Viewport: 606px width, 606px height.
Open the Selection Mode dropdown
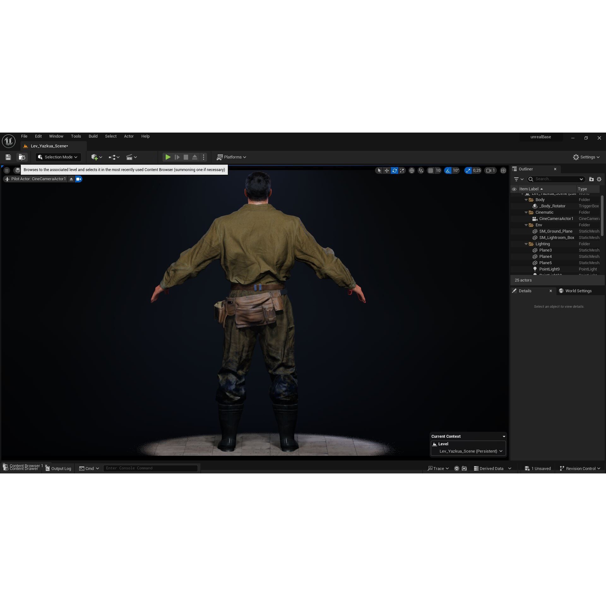point(58,157)
